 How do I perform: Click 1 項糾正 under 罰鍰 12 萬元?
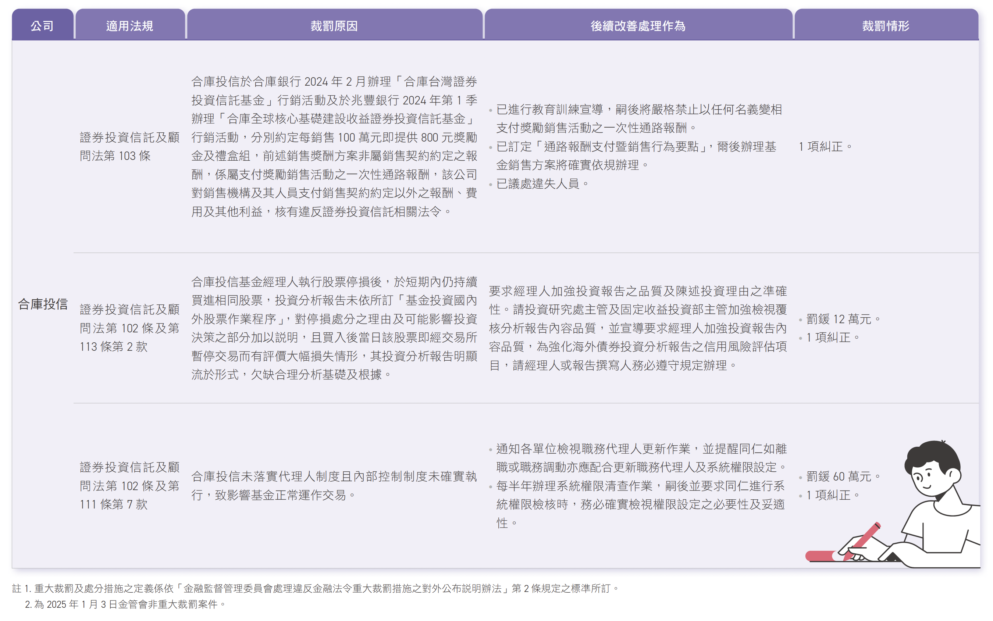click(829, 337)
